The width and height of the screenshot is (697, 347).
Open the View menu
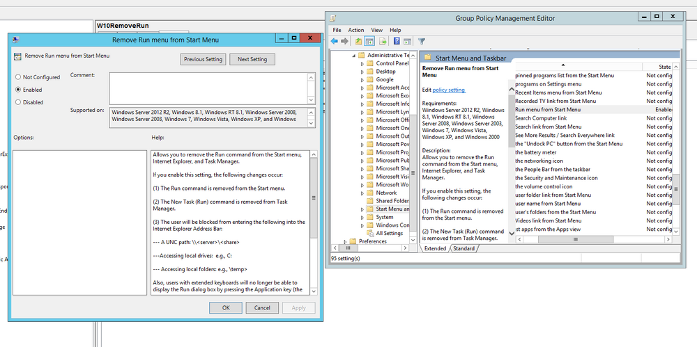click(377, 30)
